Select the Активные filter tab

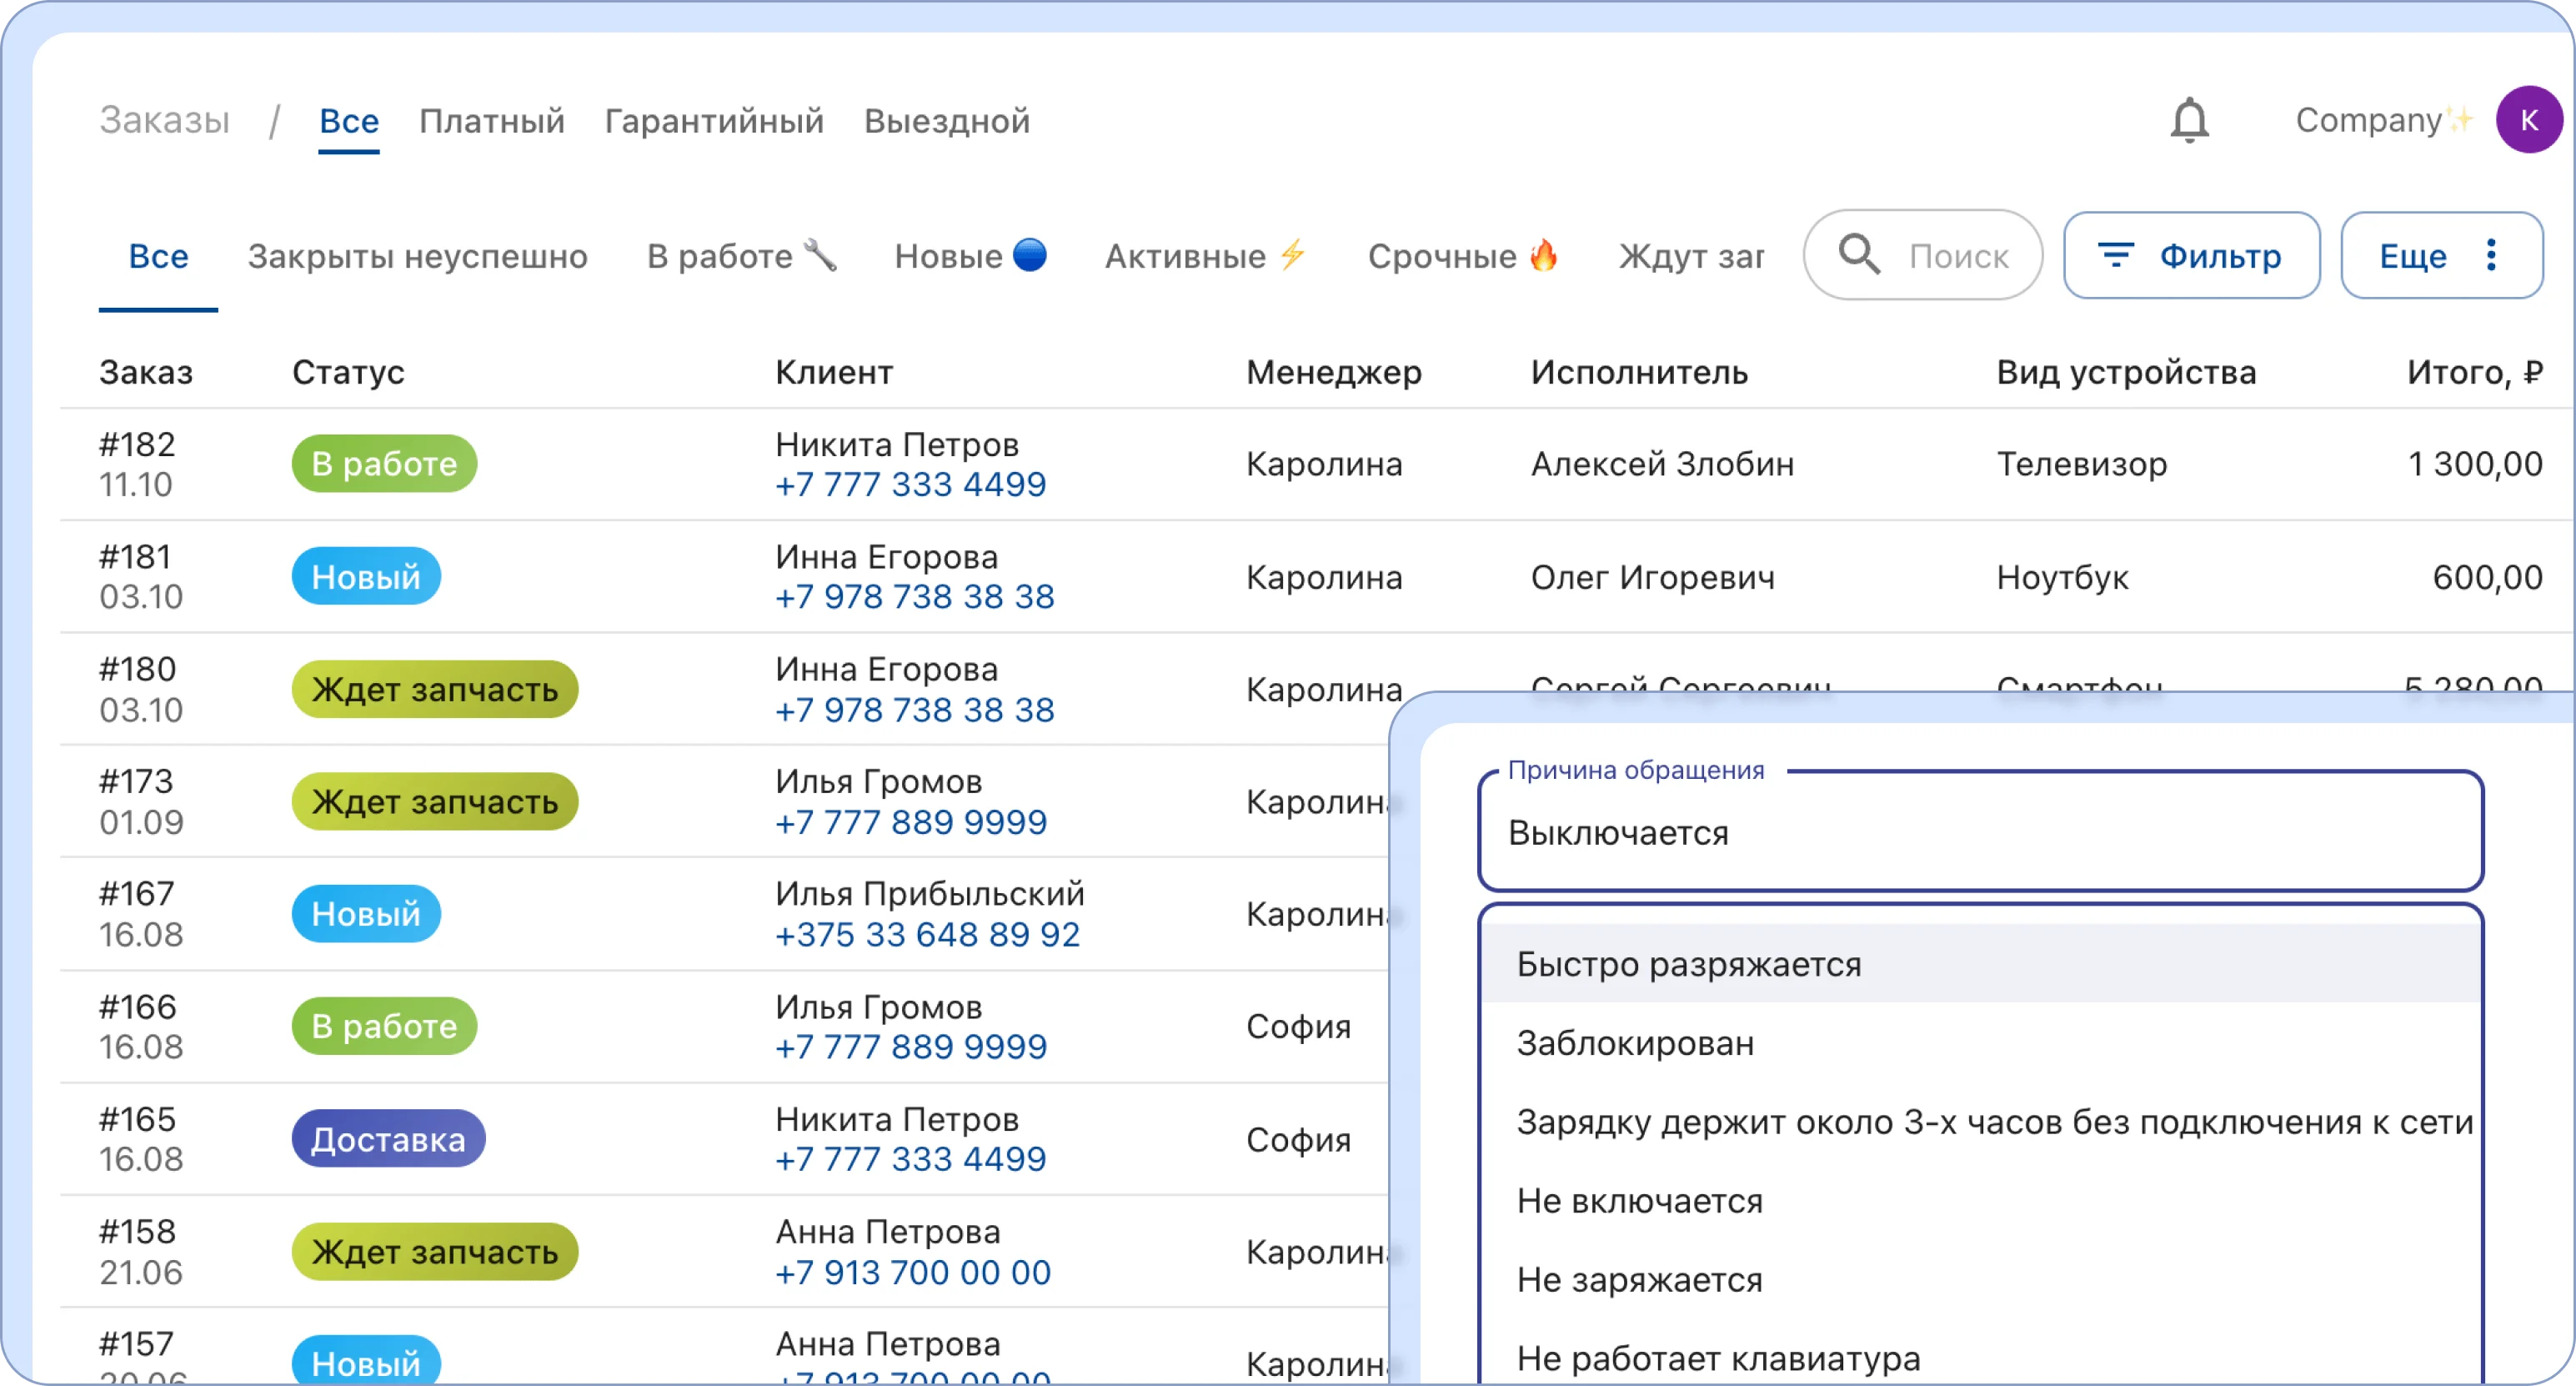[1206, 257]
